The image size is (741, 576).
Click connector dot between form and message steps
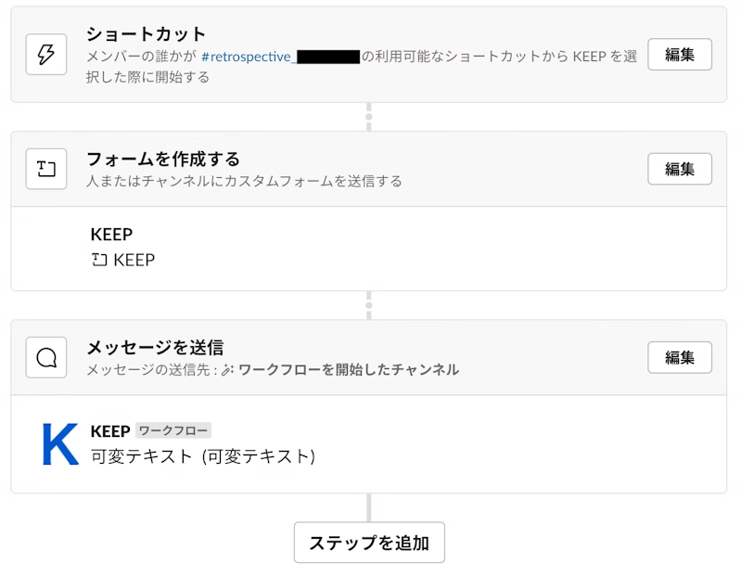tap(368, 305)
